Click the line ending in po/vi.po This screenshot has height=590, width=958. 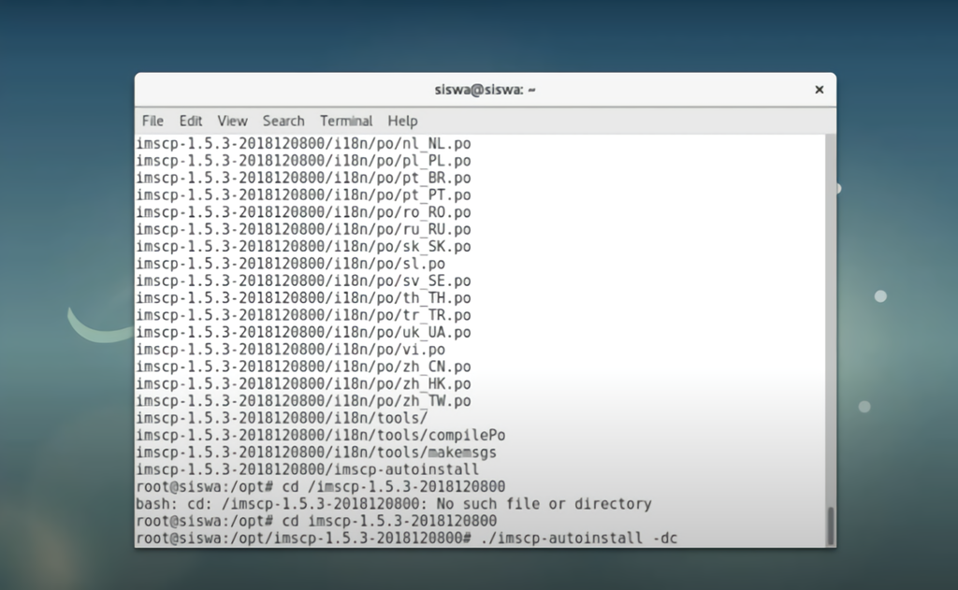point(291,350)
